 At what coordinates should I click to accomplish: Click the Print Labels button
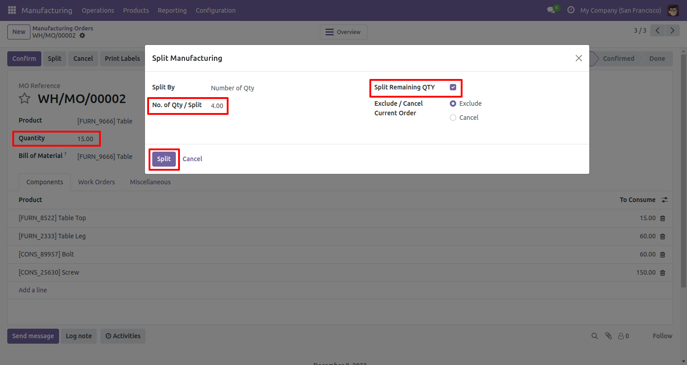pos(122,59)
